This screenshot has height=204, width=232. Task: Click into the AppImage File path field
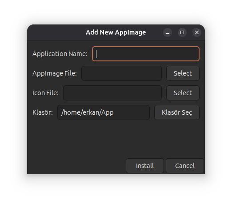point(121,73)
